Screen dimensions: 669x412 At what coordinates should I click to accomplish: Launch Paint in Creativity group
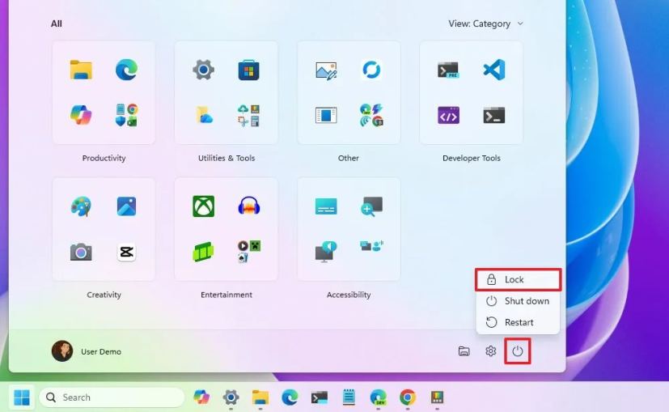81,206
